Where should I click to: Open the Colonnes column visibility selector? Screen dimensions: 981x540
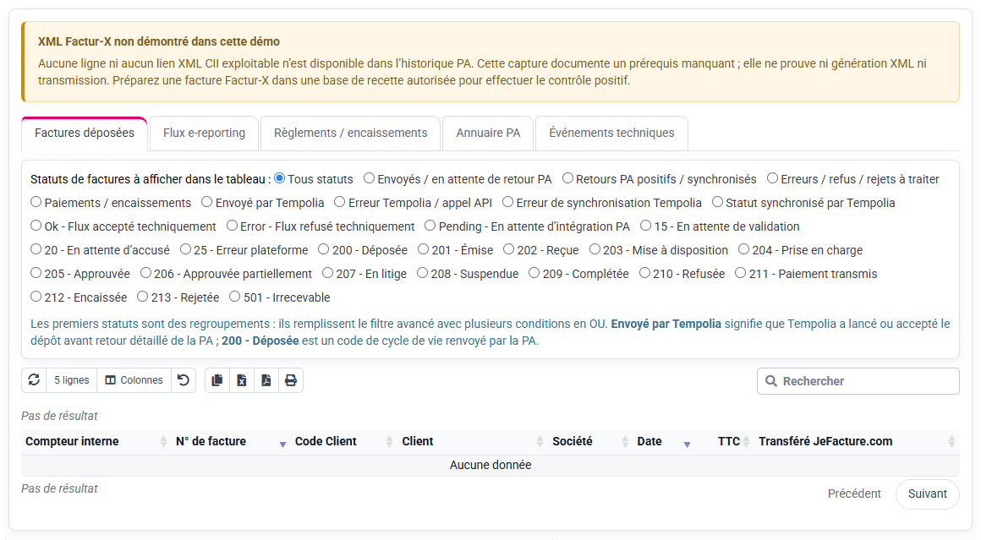tap(134, 380)
